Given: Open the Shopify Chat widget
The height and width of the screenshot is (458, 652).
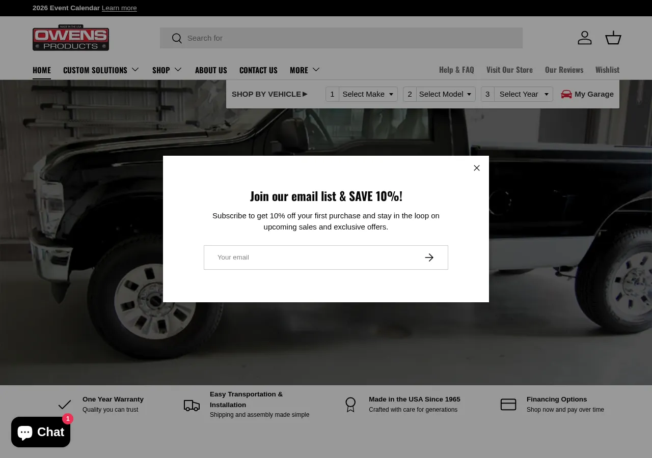Looking at the screenshot, I should point(41,432).
